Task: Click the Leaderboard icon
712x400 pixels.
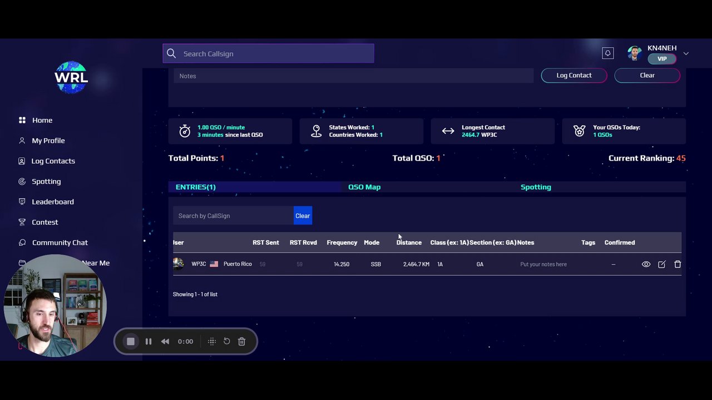Action: pos(22,202)
